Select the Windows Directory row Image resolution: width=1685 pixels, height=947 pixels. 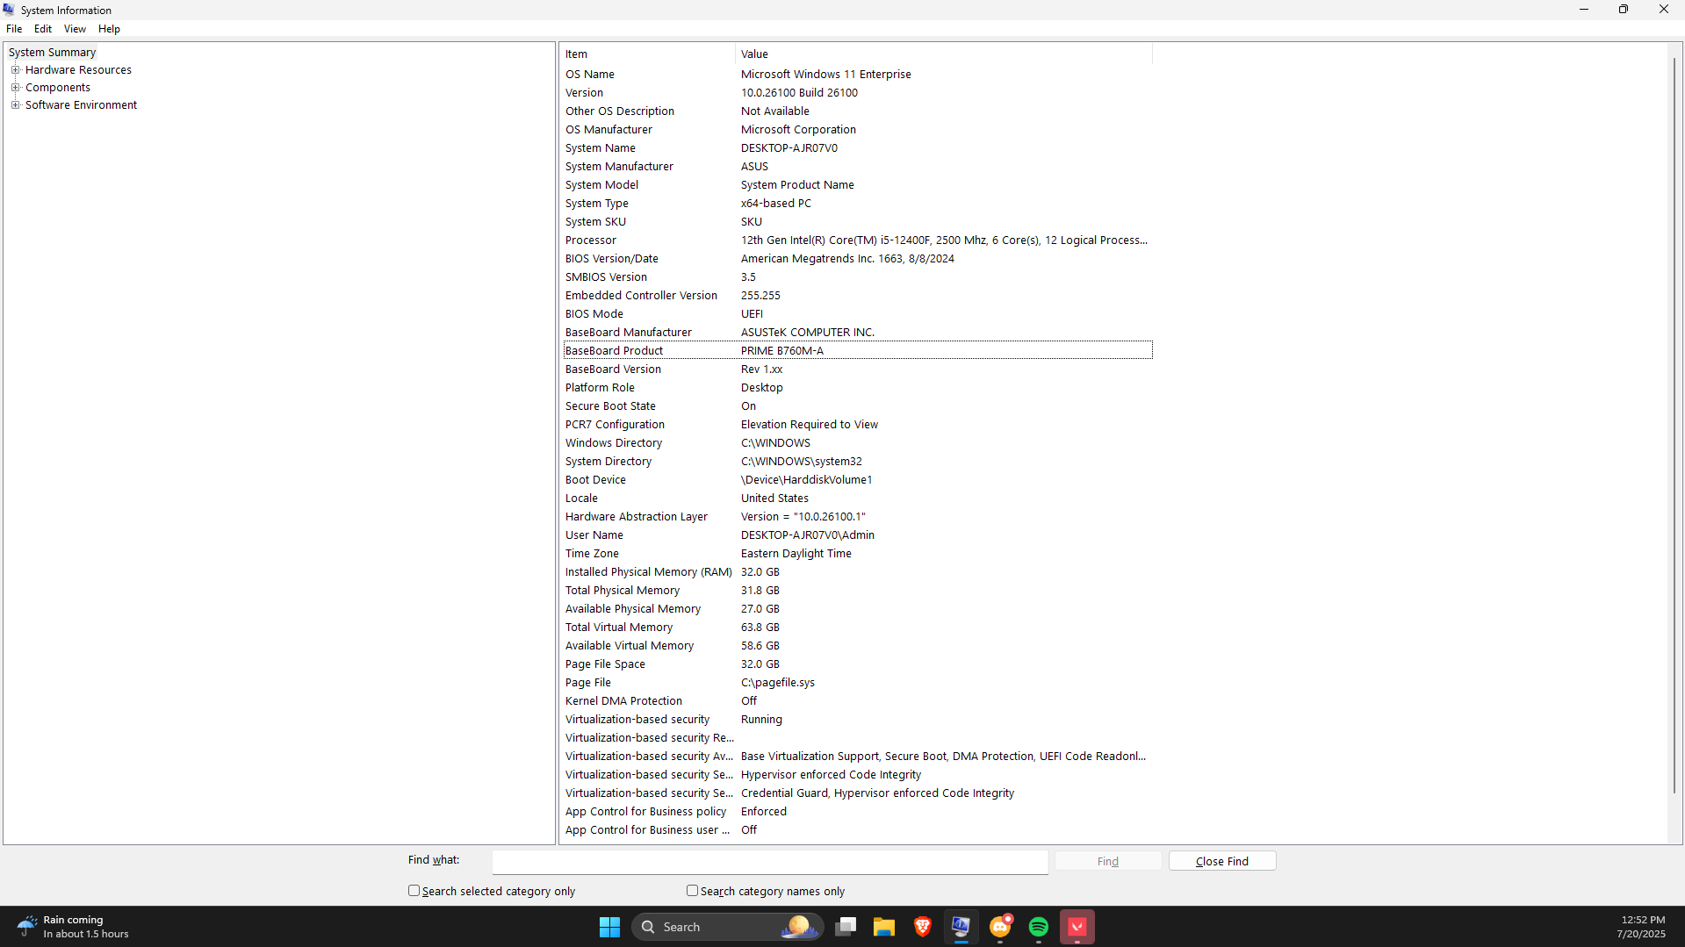(x=857, y=443)
